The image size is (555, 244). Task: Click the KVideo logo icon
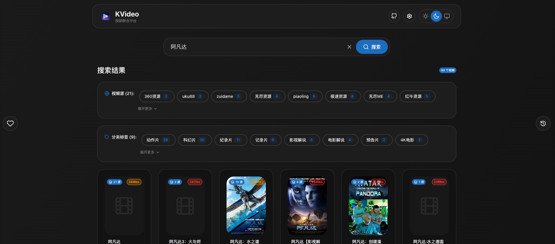coord(106,16)
